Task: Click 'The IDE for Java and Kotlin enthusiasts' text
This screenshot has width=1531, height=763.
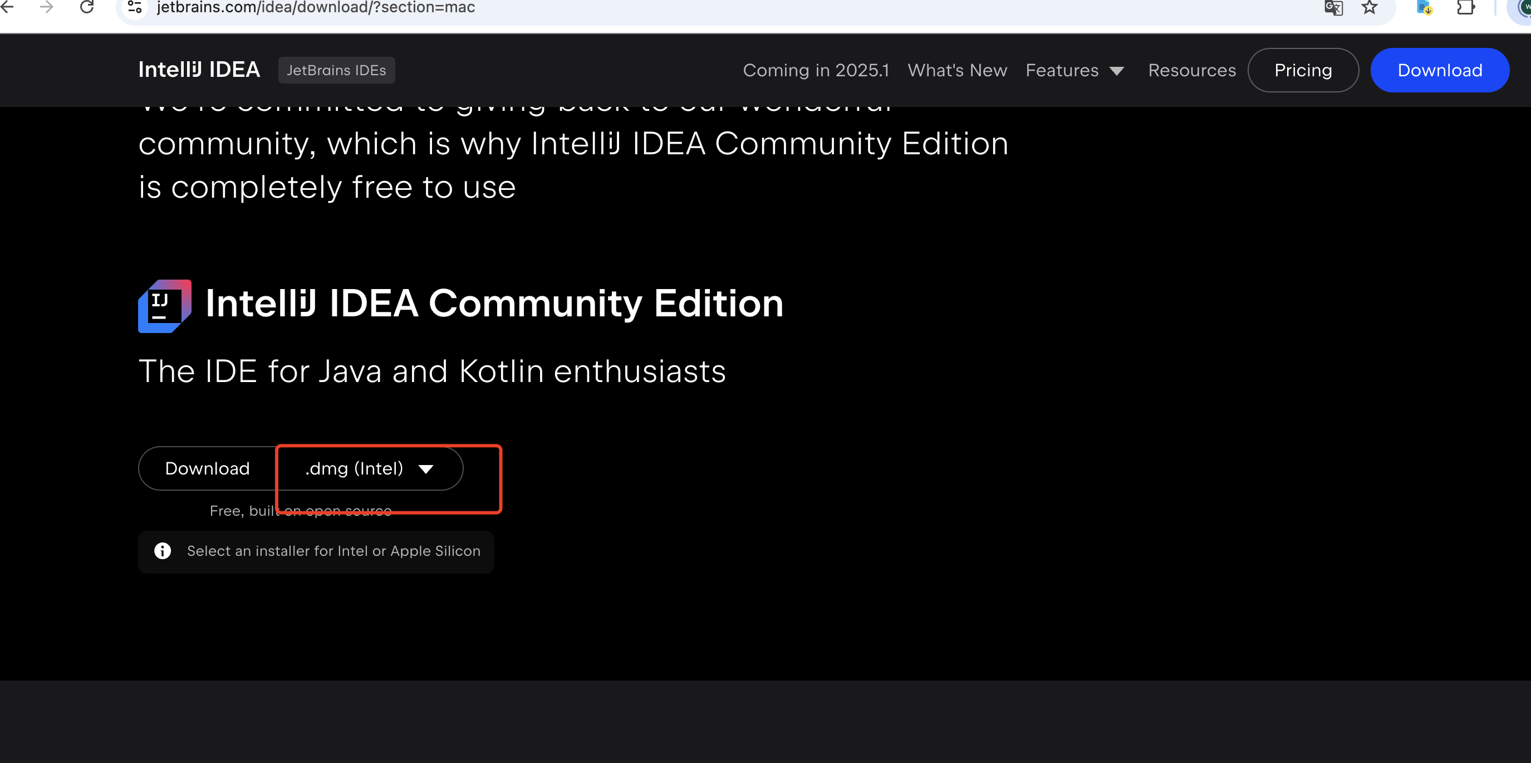Action: click(432, 371)
